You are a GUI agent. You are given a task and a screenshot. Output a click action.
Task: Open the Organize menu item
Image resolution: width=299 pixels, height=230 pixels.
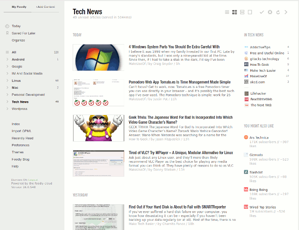[x=18, y=40]
